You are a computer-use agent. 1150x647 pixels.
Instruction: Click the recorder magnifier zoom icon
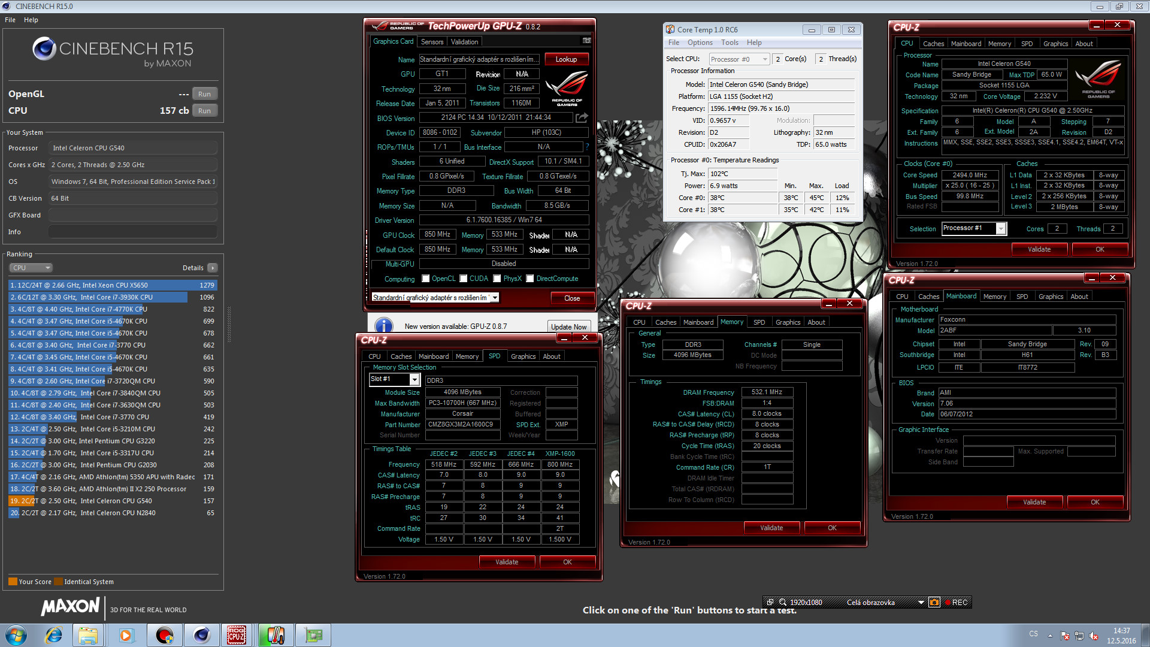click(782, 602)
